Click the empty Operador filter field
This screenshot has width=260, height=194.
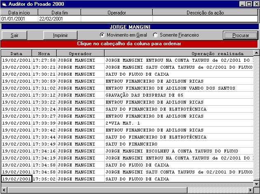point(117,18)
